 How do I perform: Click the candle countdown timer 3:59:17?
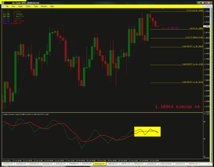click(170, 28)
